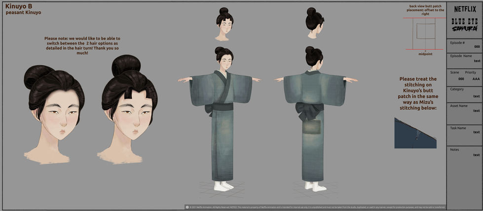Click the "Episode #" label
Image resolution: width=483 pixels, height=211 pixels.
pos(457,43)
